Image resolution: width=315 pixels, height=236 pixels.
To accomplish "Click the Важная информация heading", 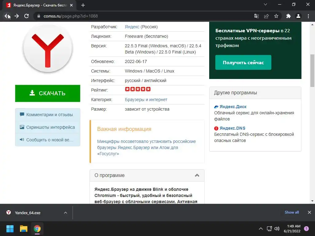I will tap(124, 129).
